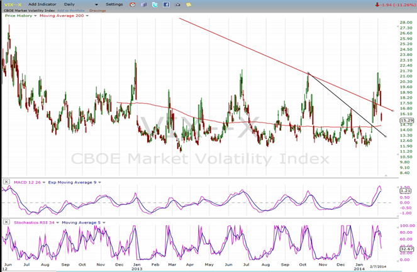Share the chart on Twitter
The height and width of the screenshot is (272, 417).
[x=155, y=4]
